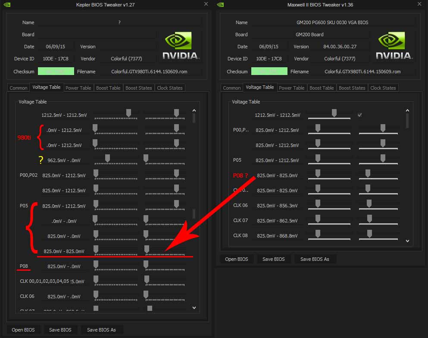Click the 825.0mV - 868.8mV value in Maxwell
Viewport: 428px width, 338px height.
(x=277, y=236)
